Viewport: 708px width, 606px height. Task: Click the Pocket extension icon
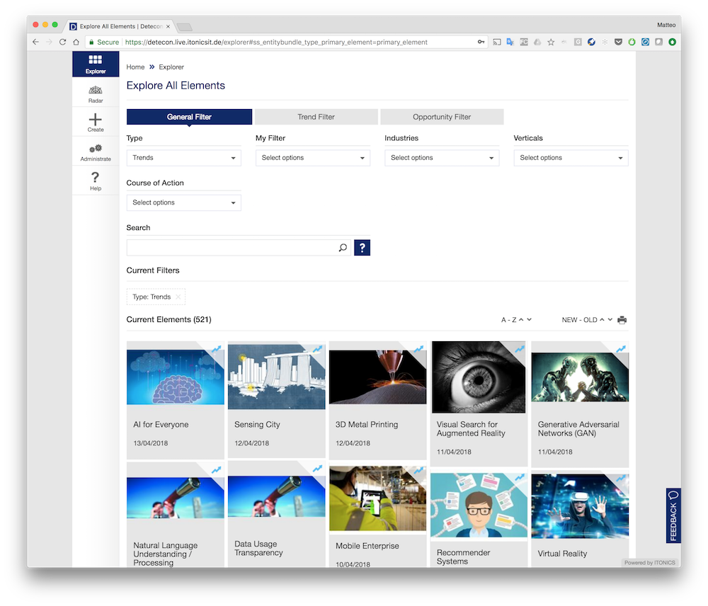618,42
